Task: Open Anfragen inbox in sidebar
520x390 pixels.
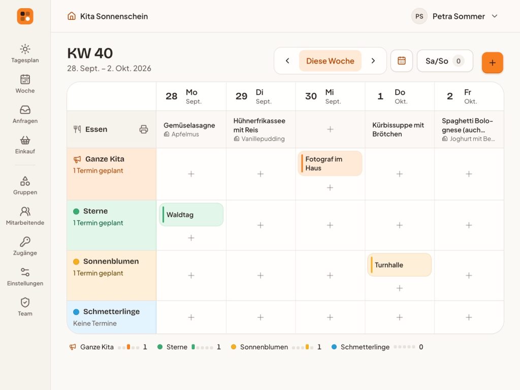Action: [x=25, y=114]
